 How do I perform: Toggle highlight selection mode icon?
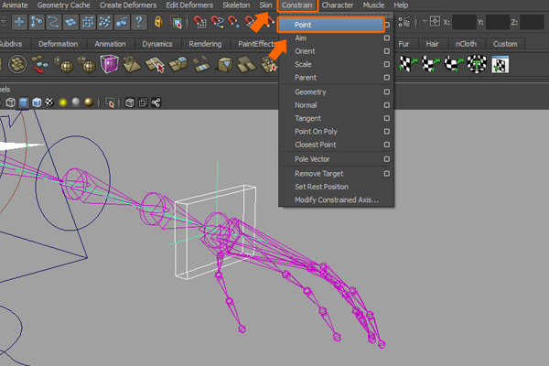pyautogui.click(x=176, y=22)
